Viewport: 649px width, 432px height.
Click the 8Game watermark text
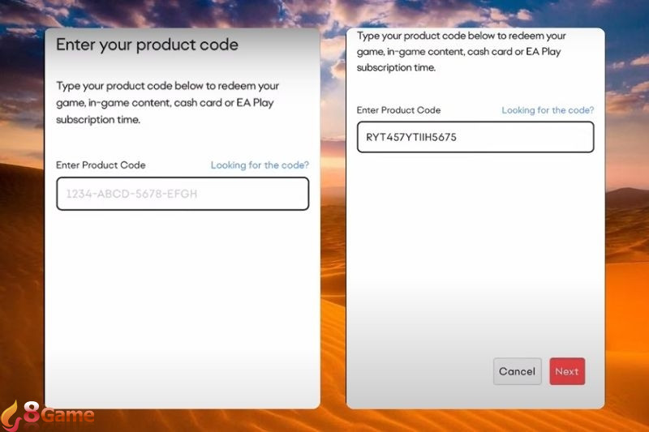coord(59,413)
